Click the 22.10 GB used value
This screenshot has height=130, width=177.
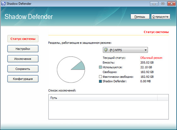coord(146,67)
